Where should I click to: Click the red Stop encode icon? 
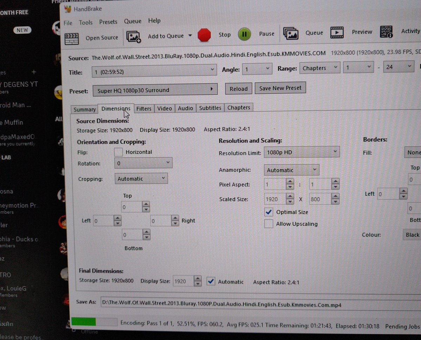(204, 35)
